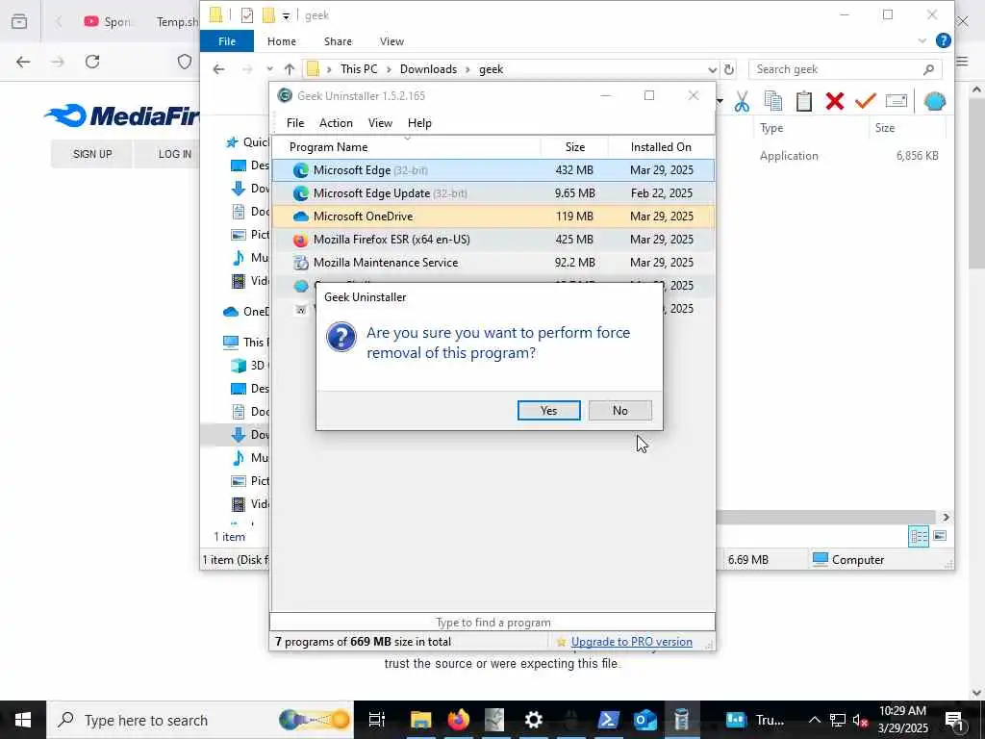The image size is (985, 739).
Task: Click MediaFire SIGN UP button
Action: point(92,154)
